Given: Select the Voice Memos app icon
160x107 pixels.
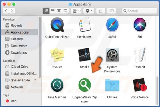Looking at the screenshot, I should pyautogui.click(x=140, y=85).
